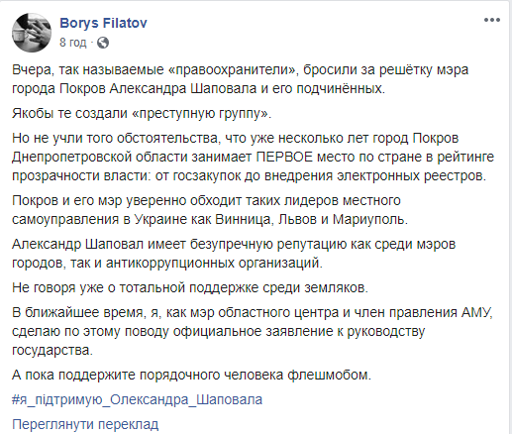Viewport: 512px width, 434px height.
Task: Click the globe public-privacy icon
Action: (103, 43)
